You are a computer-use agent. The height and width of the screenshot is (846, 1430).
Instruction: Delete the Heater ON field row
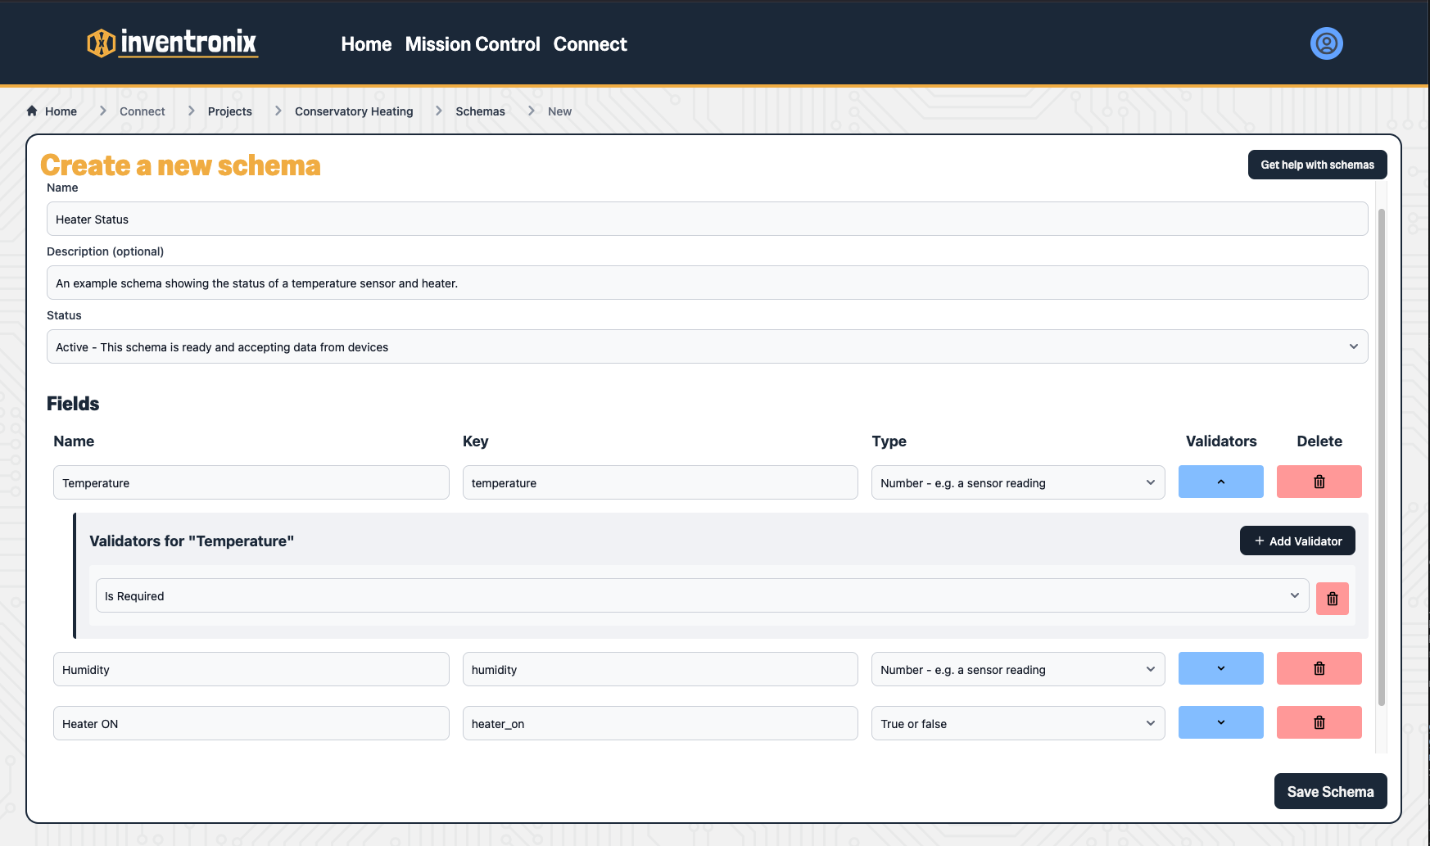(x=1319, y=723)
